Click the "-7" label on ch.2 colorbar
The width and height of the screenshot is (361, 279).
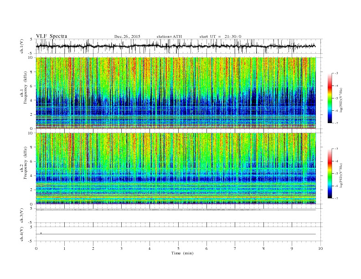click(336, 198)
